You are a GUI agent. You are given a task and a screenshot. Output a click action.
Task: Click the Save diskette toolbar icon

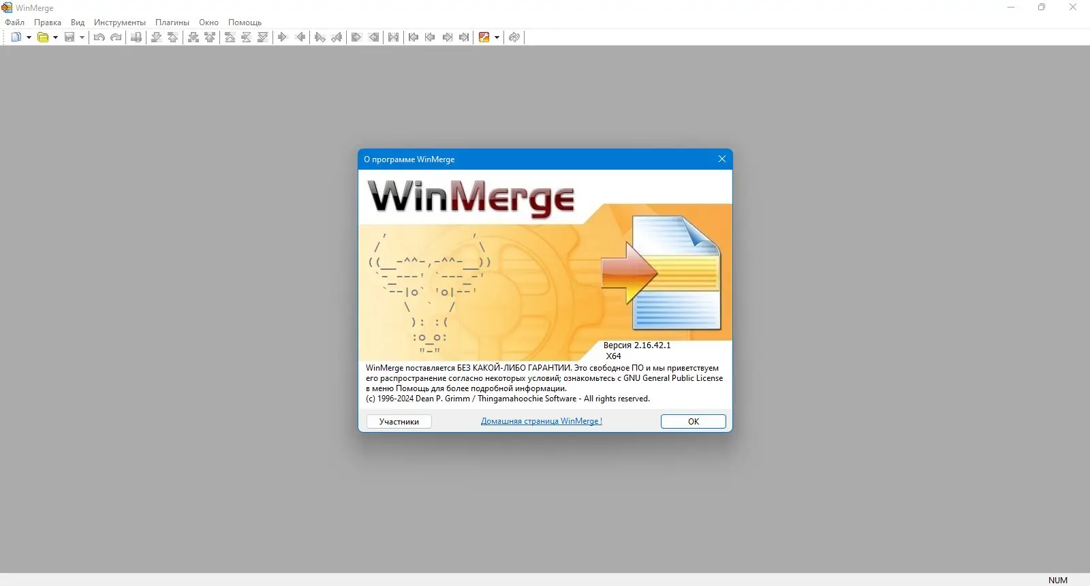click(69, 37)
